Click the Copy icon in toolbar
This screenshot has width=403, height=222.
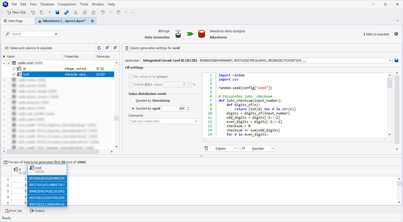(85, 12)
